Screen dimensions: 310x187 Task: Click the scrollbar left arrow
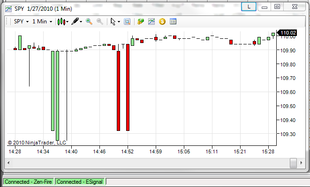tap(8, 163)
